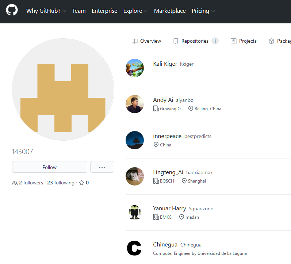Select Lingfeng_Ai's cat avatar

click(135, 176)
